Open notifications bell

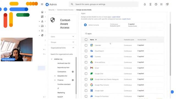(x=145, y=4)
